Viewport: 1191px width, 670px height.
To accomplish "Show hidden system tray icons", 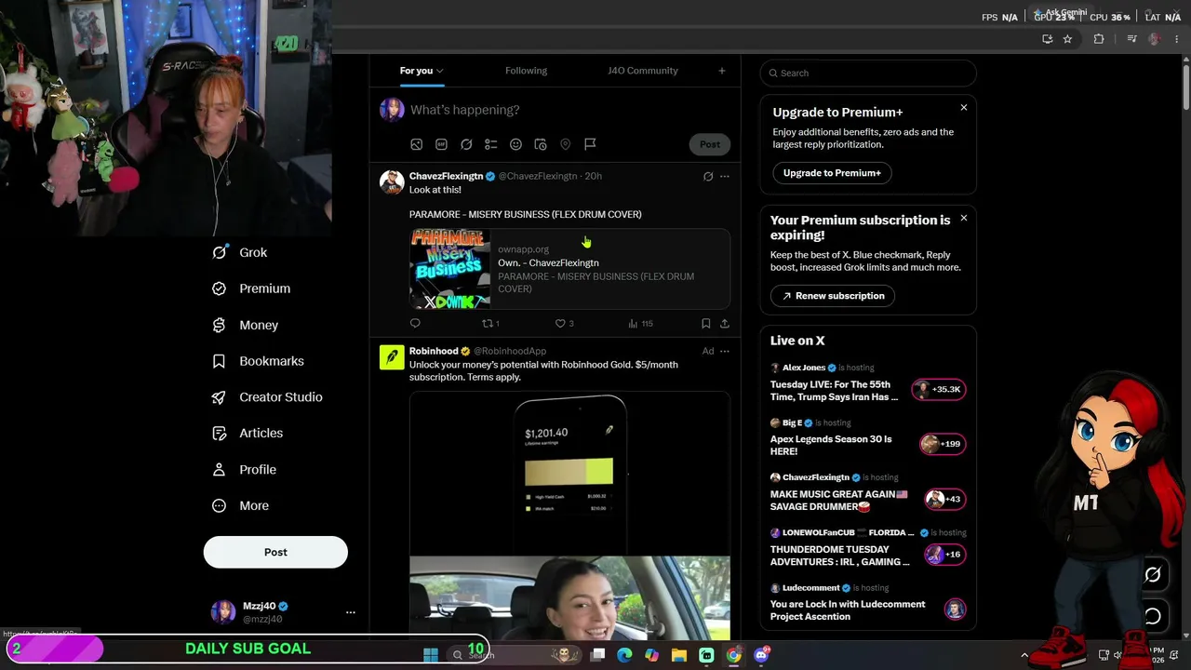I will [x=1024, y=655].
